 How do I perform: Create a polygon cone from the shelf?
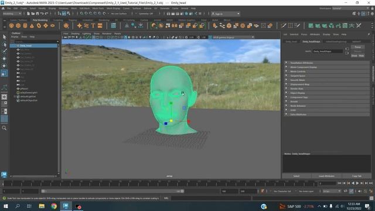(32, 26)
